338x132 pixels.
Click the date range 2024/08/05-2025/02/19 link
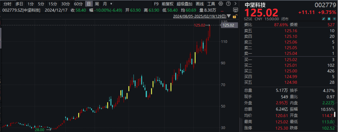(x=200, y=16)
